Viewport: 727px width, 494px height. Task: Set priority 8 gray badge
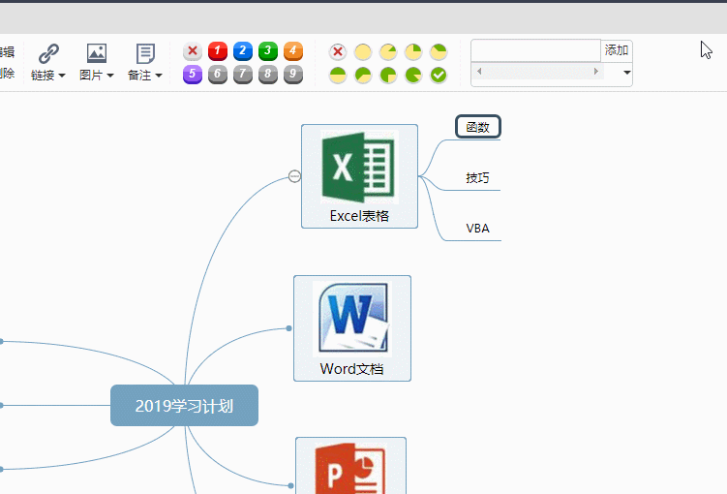(267, 75)
